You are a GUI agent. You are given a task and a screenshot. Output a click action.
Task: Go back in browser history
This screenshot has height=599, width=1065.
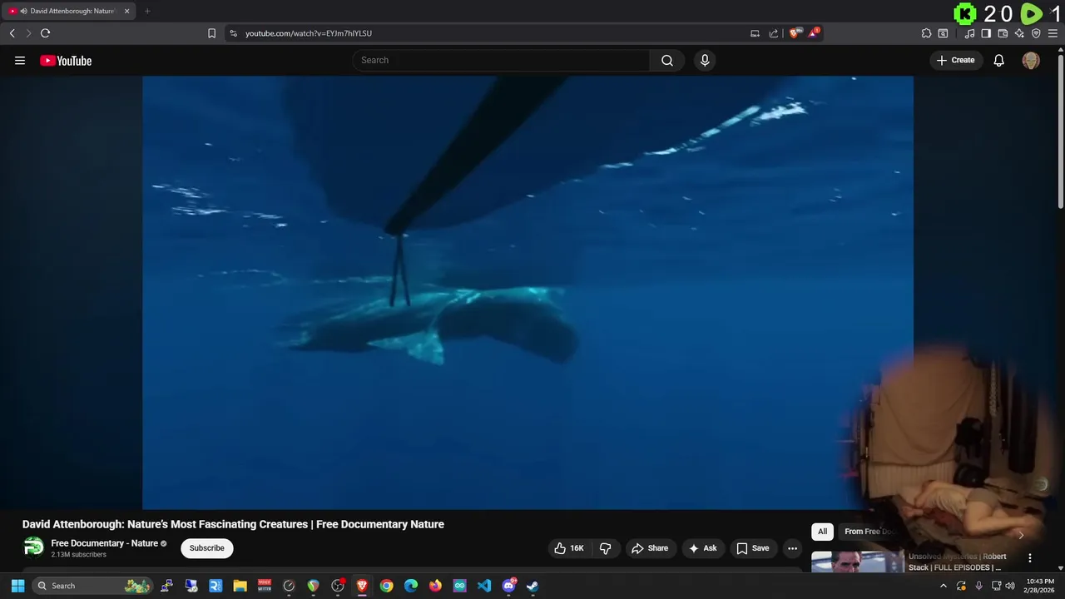pos(12,33)
